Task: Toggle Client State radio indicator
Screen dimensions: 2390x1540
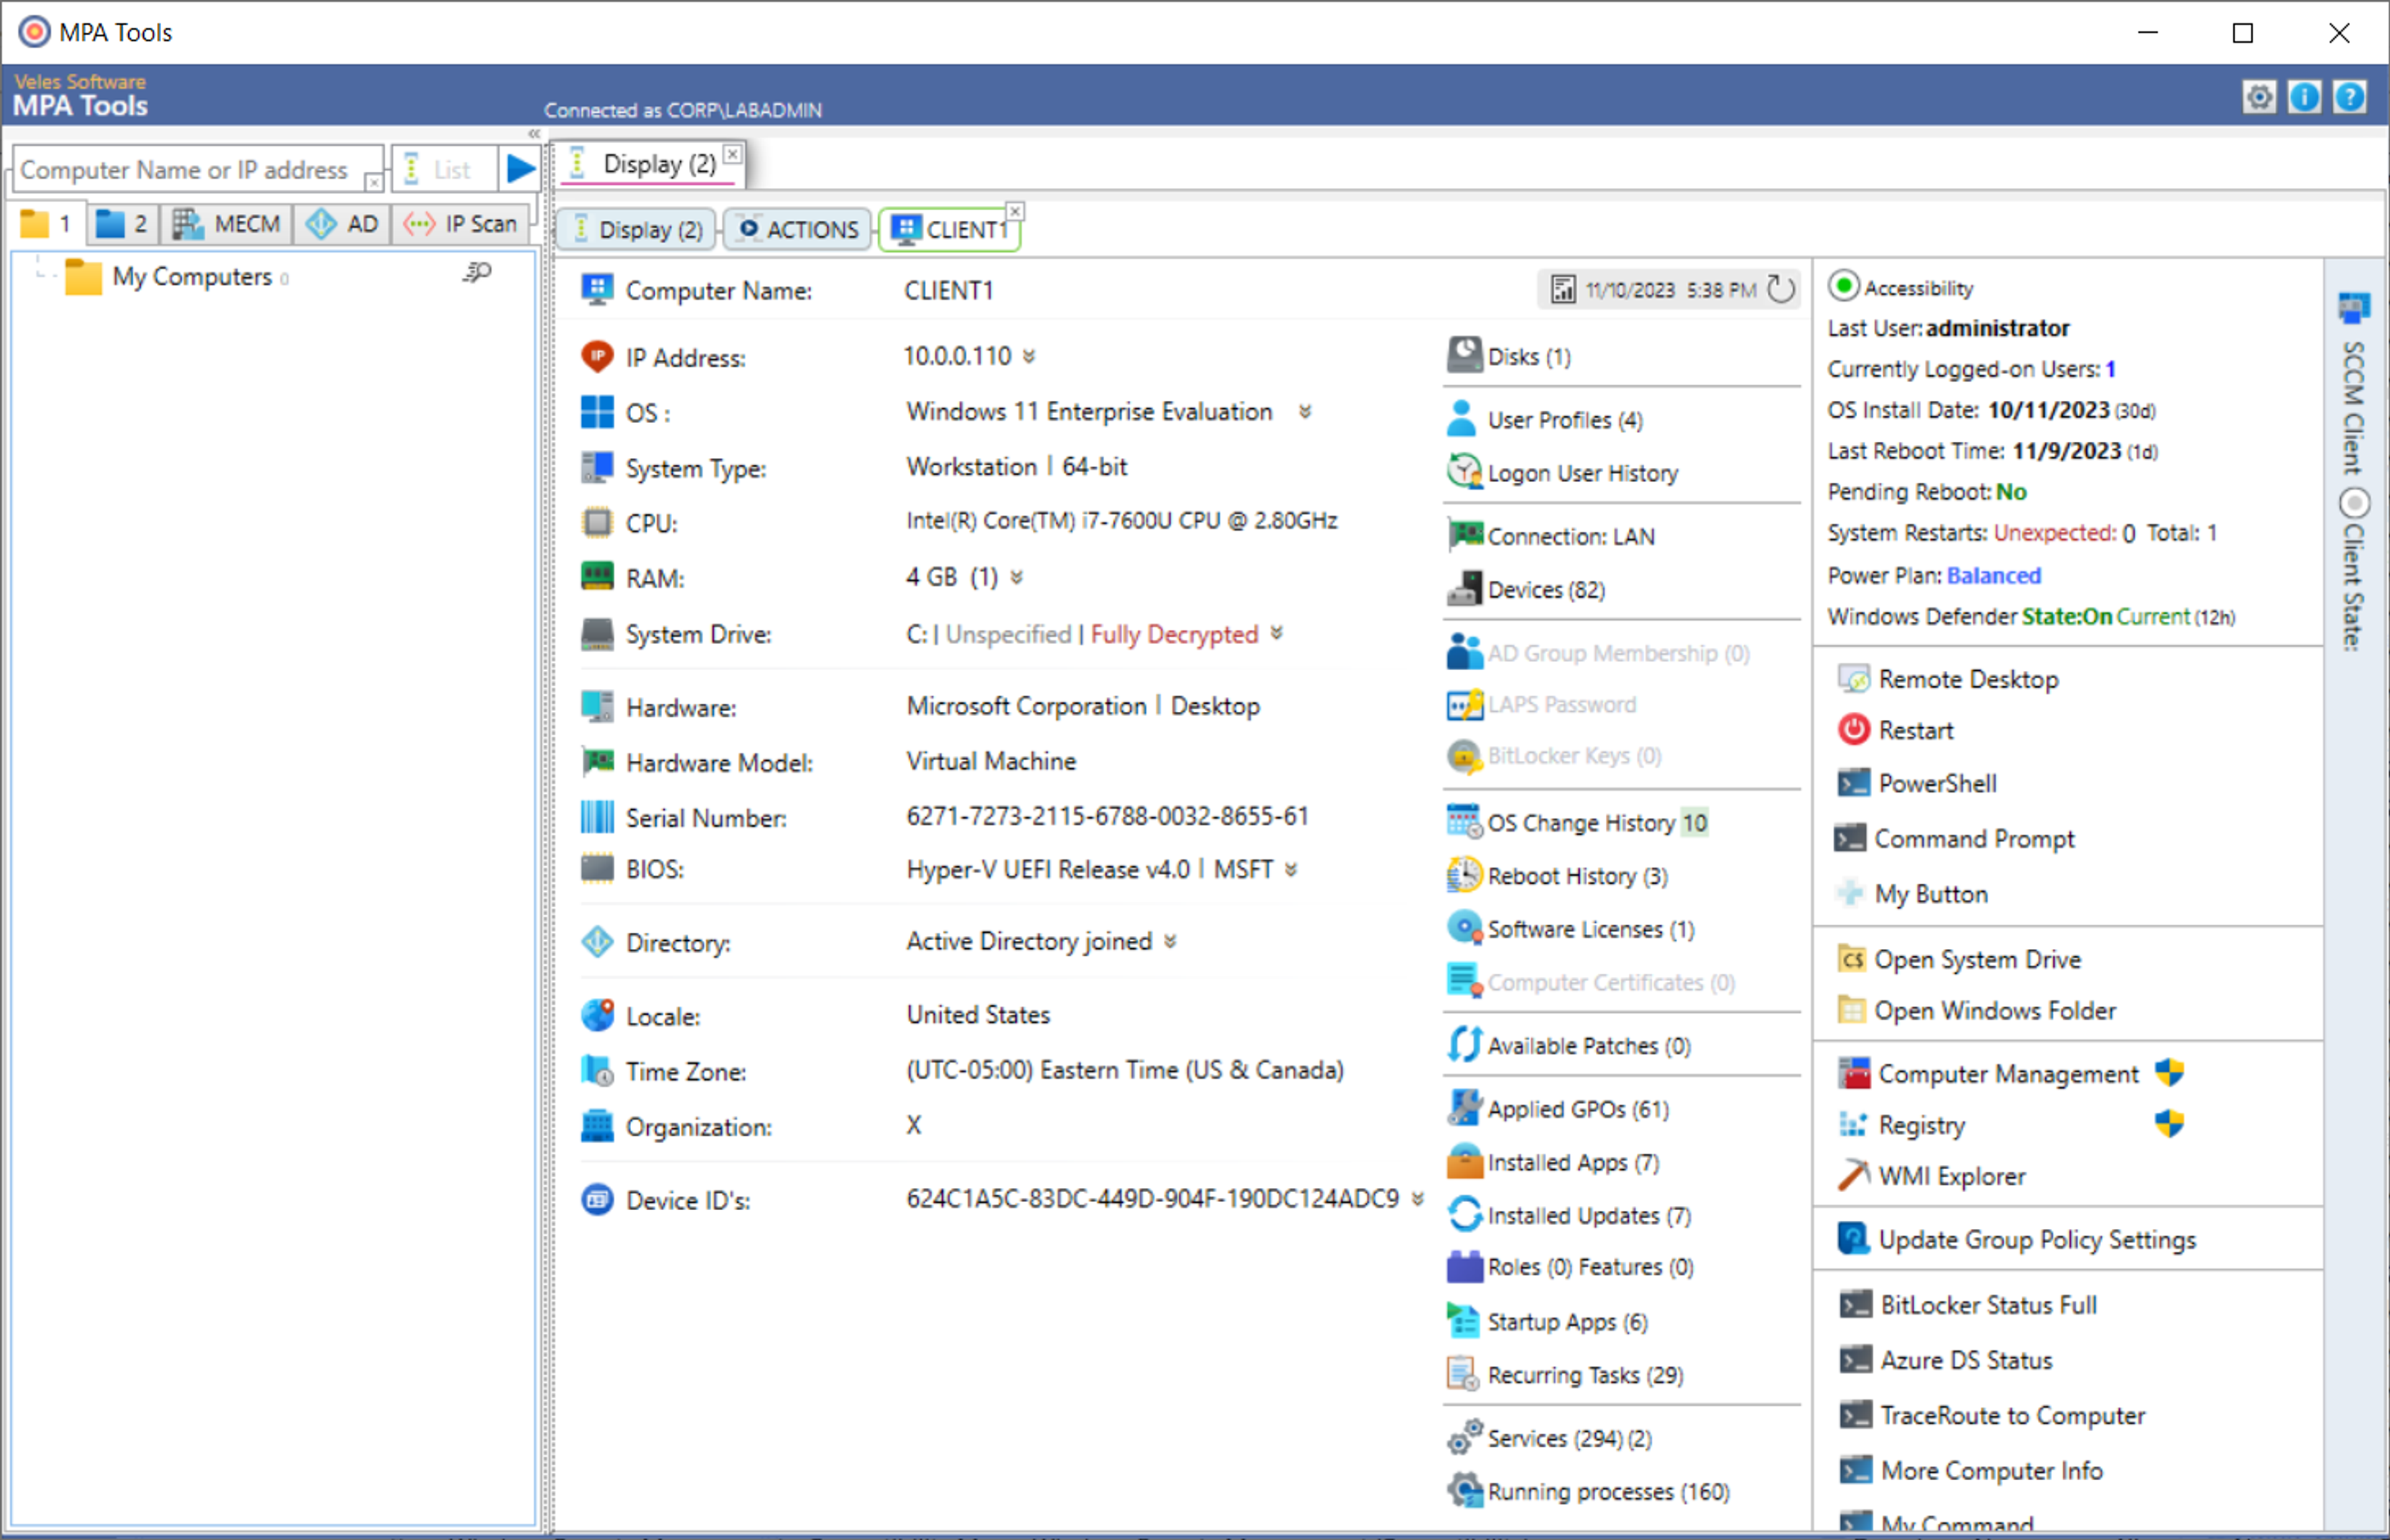Action: coord(2354,502)
